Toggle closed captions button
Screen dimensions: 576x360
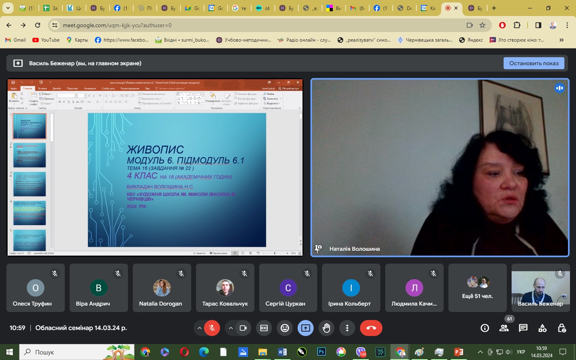click(264, 328)
